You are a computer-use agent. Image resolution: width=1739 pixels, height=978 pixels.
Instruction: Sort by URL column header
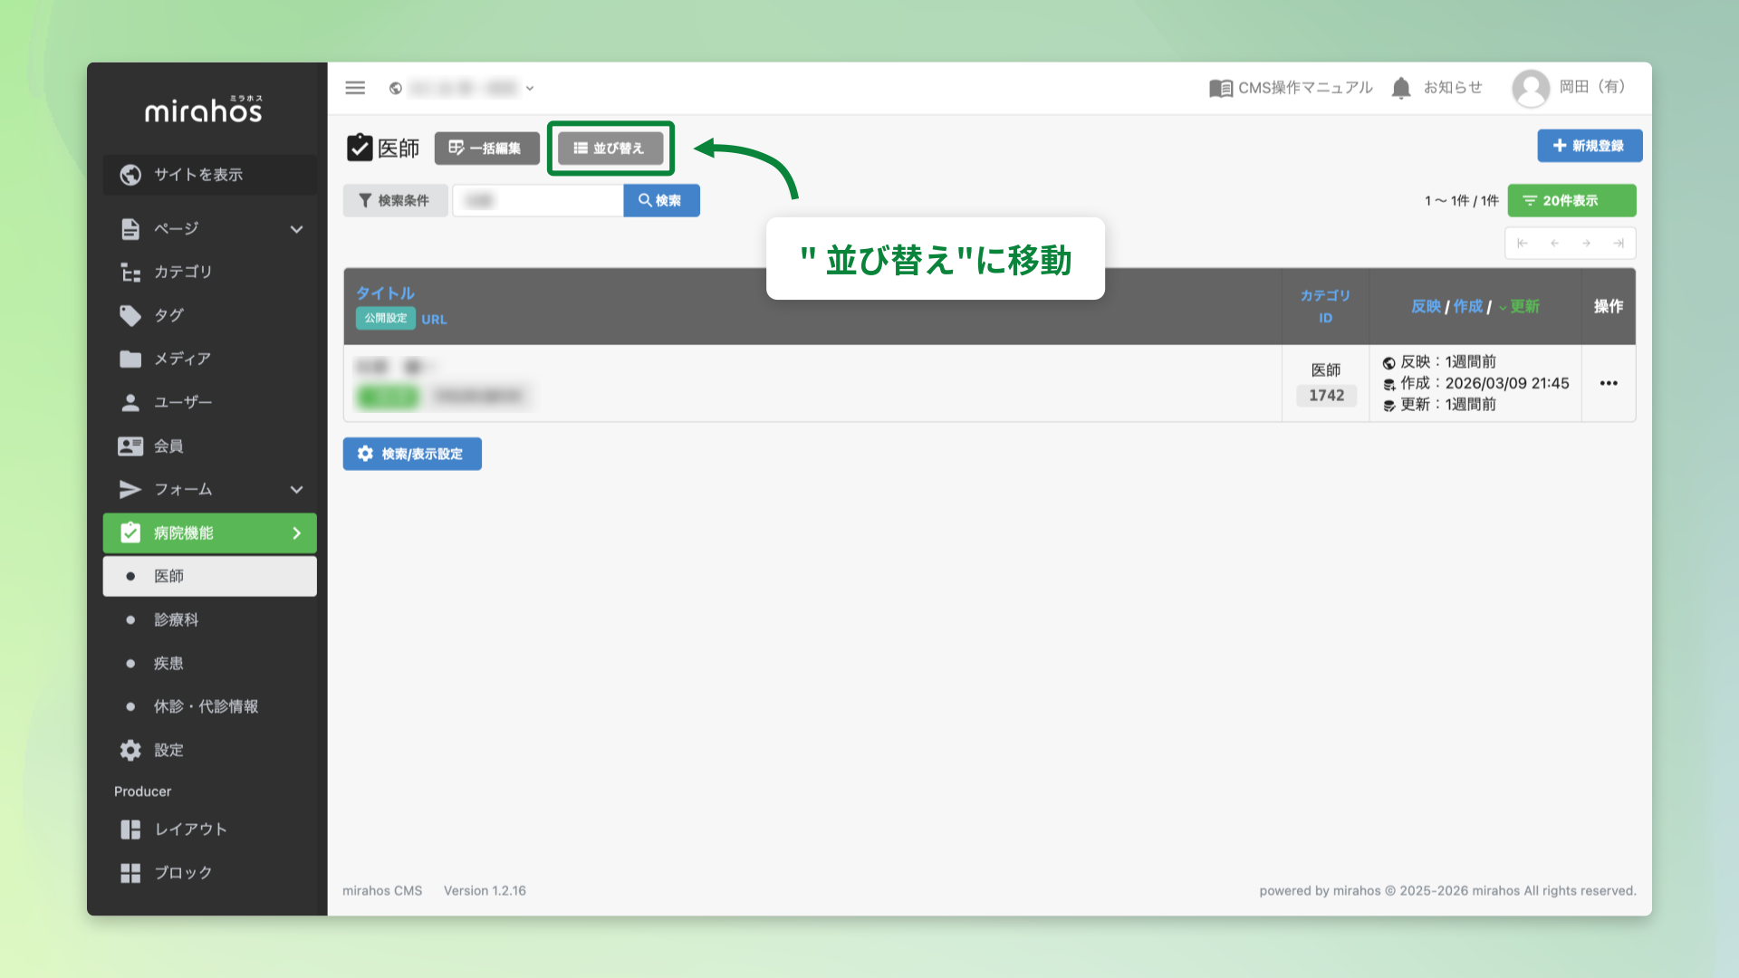point(434,320)
